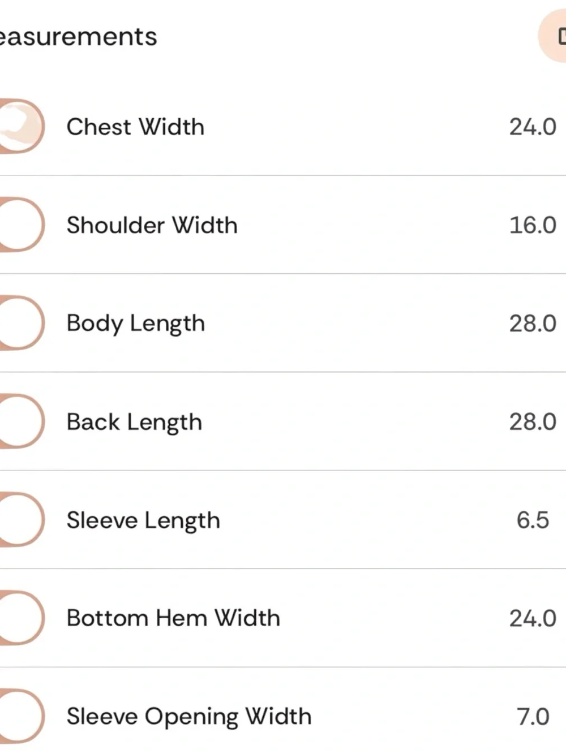This screenshot has width=566, height=754.
Task: Select the Bottom Hem Width label
Action: pyautogui.click(x=173, y=618)
